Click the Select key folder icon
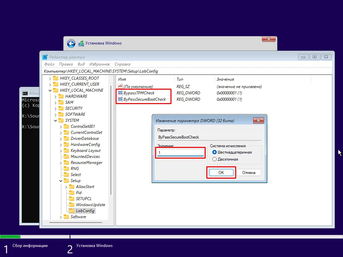Viewport: 343px width, 257px height. pyautogui.click(x=66, y=175)
